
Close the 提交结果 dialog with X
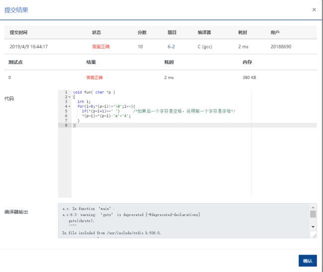314,9
